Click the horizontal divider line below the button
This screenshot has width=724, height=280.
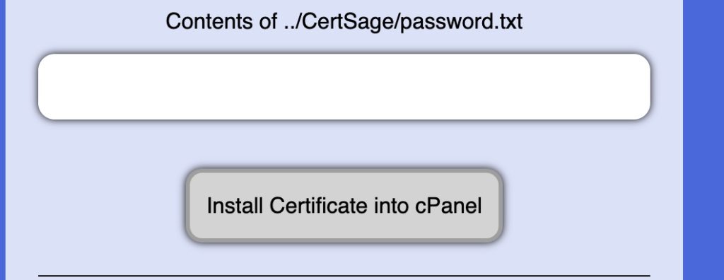(344, 276)
